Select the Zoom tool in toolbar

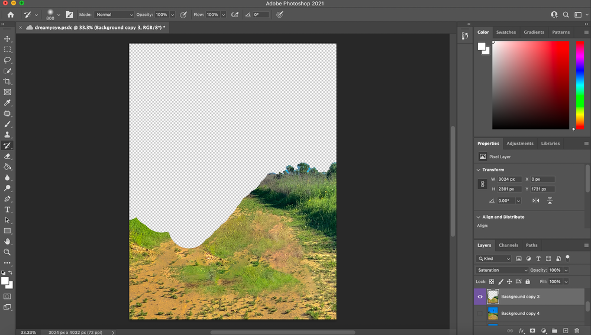point(8,252)
